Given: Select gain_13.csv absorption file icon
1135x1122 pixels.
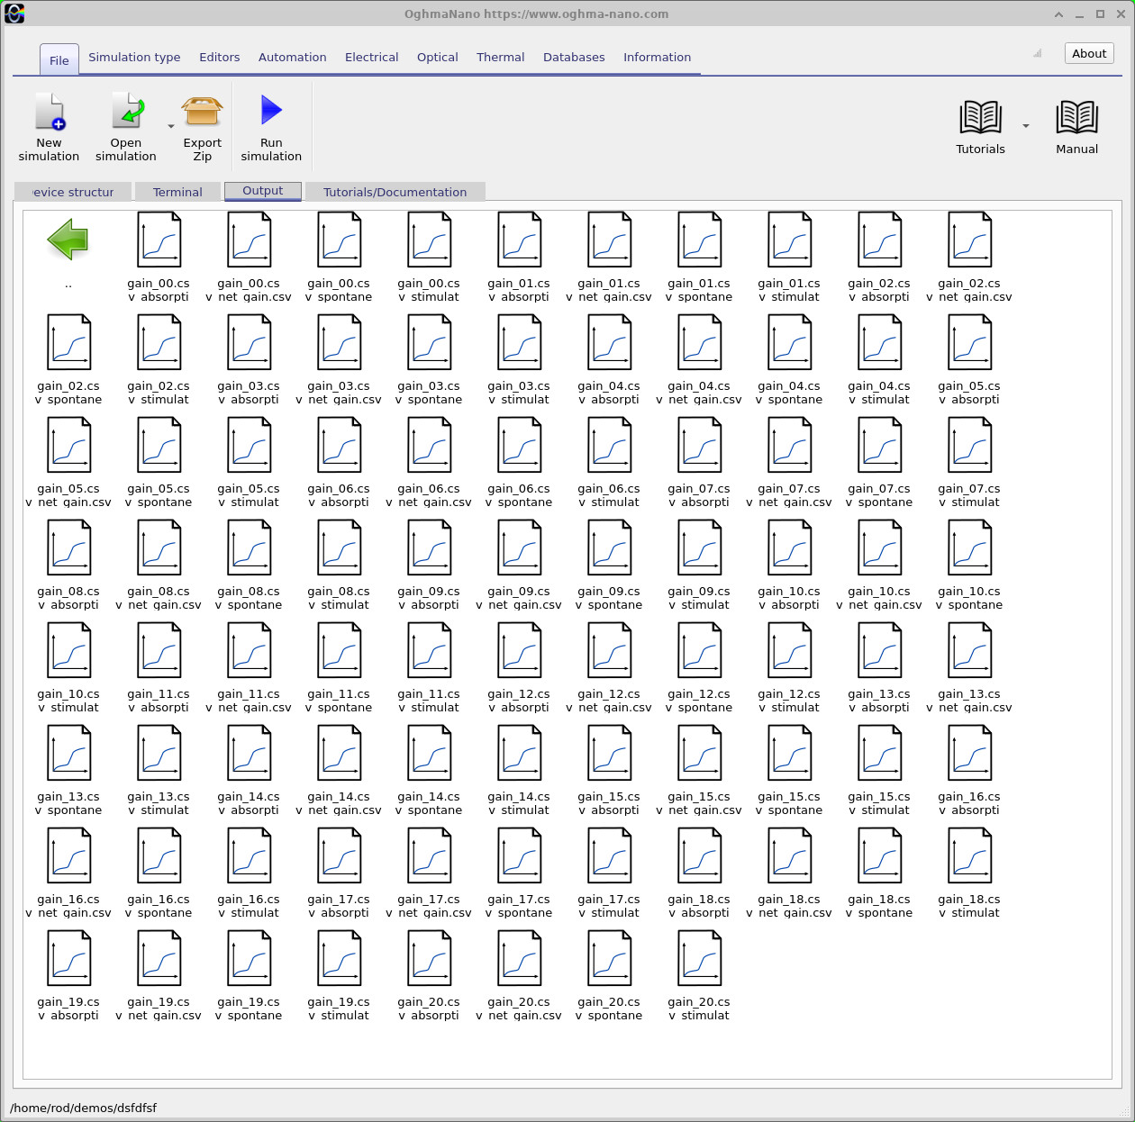Looking at the screenshot, I should [x=879, y=650].
